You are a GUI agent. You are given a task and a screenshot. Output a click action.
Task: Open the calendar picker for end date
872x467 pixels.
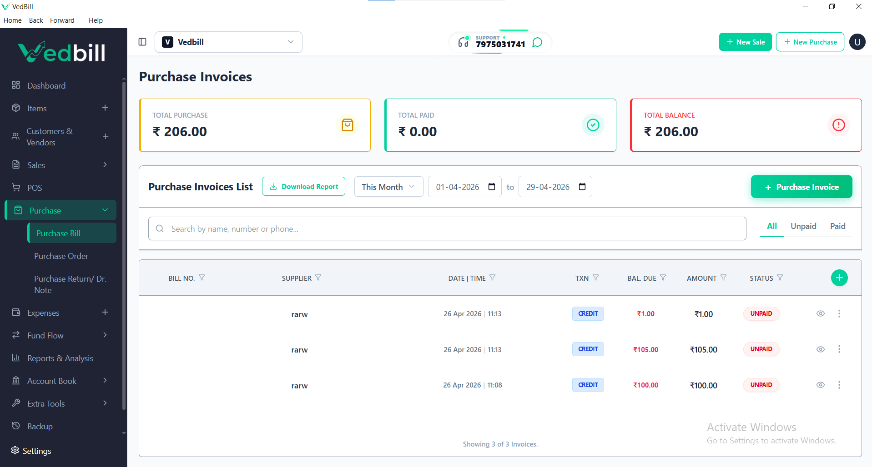pos(582,187)
